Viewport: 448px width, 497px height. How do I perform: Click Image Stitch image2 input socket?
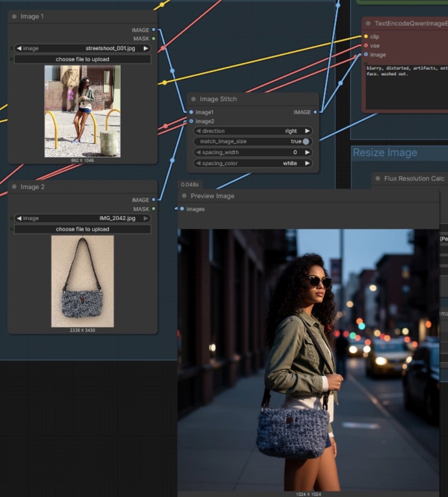[x=191, y=121]
